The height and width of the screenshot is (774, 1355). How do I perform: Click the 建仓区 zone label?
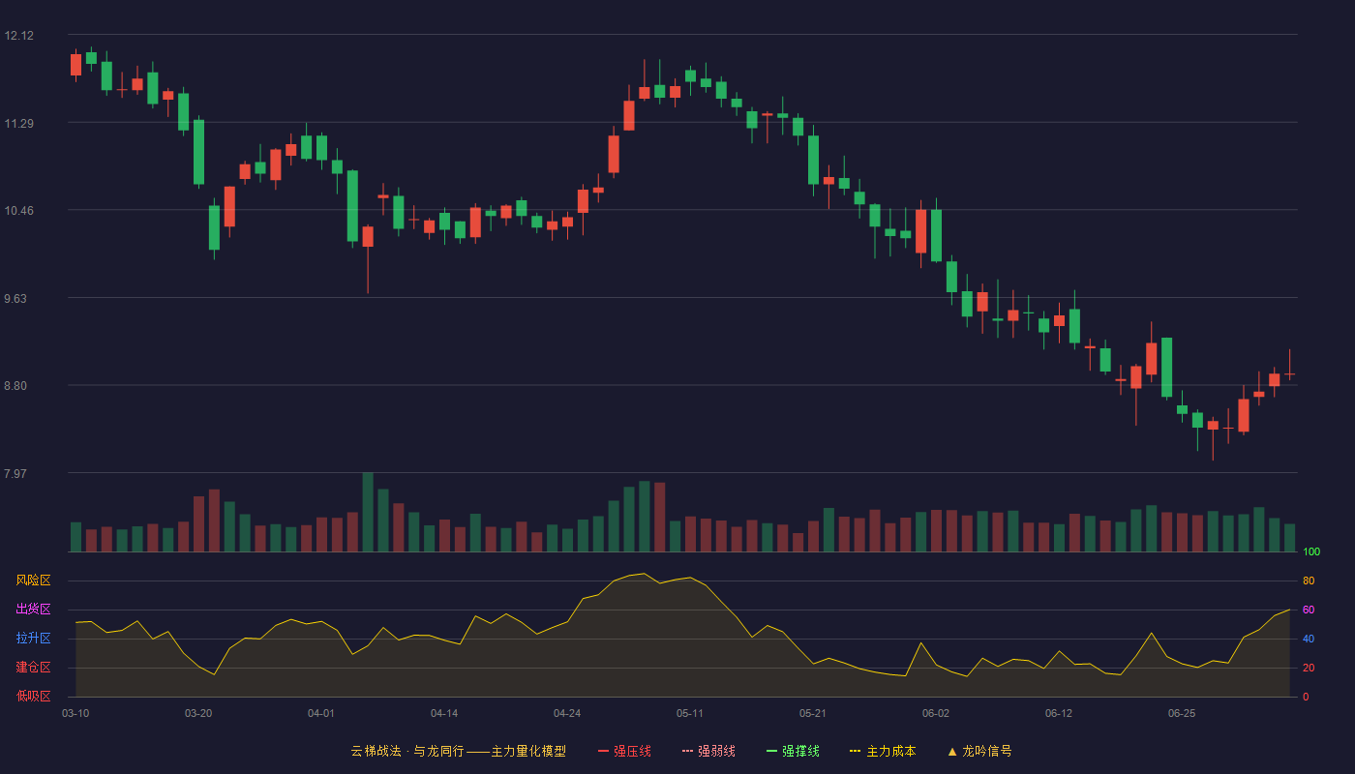[33, 668]
